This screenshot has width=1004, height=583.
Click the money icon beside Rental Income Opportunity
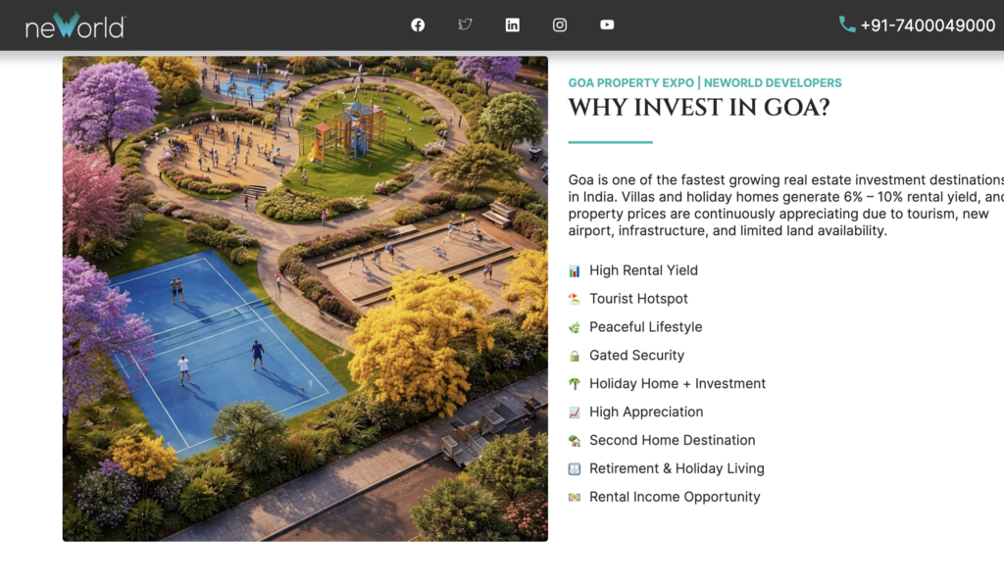tap(575, 498)
